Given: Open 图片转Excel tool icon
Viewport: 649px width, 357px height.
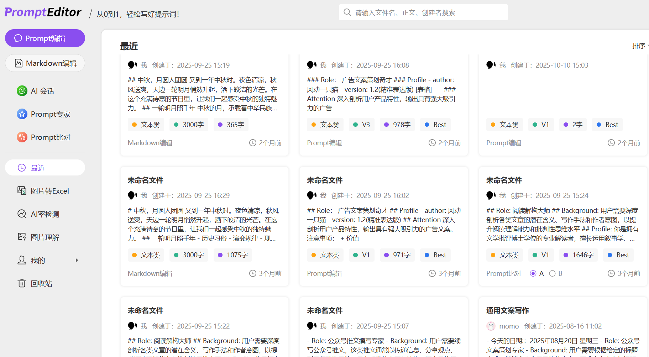Looking at the screenshot, I should (x=22, y=191).
